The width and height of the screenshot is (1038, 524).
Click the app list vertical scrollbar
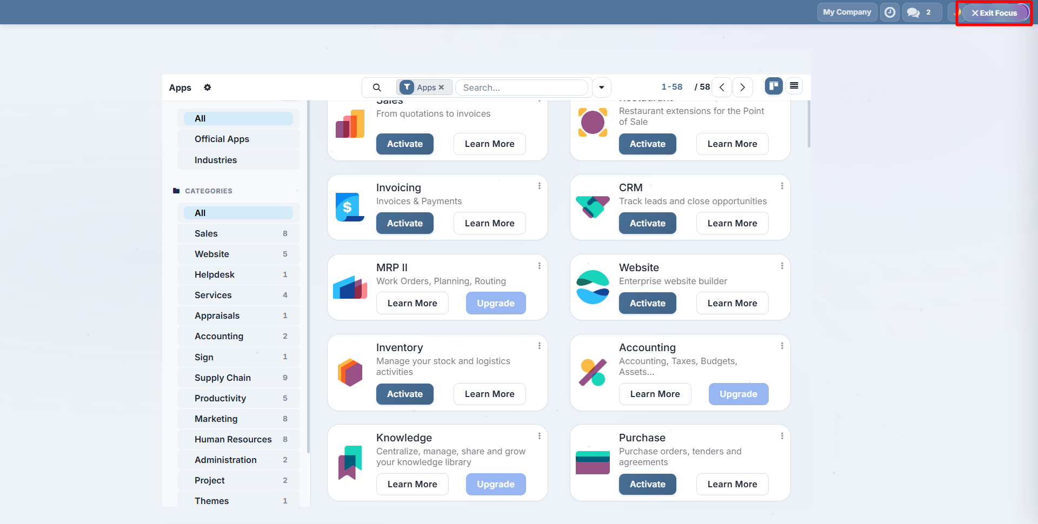[808, 124]
